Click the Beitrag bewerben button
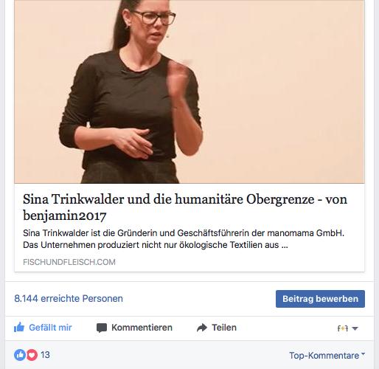 320,299
